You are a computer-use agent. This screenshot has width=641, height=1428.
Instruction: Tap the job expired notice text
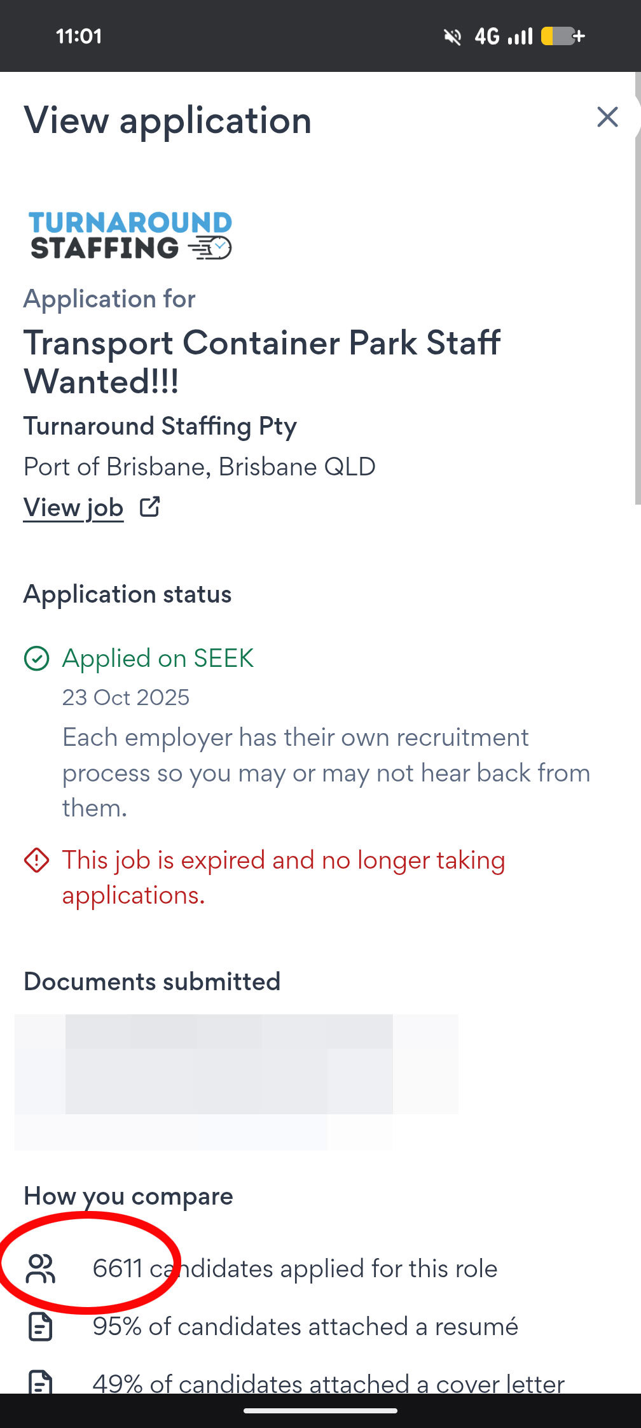click(283, 878)
